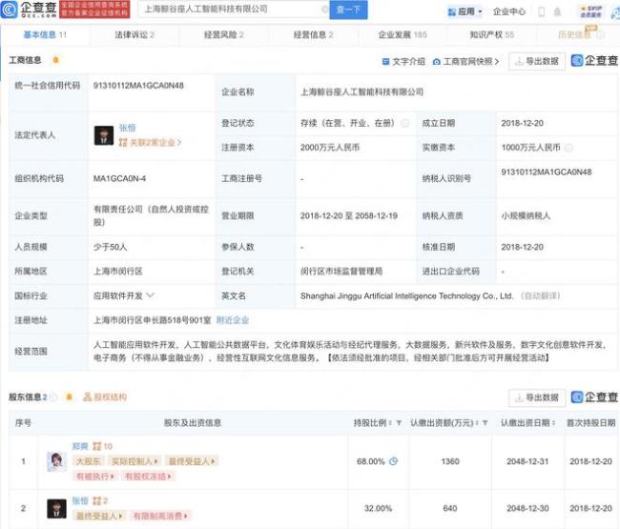Image resolution: width=620 pixels, height=529 pixels.
Task: Click the 查一下 search button
Action: pos(349,10)
